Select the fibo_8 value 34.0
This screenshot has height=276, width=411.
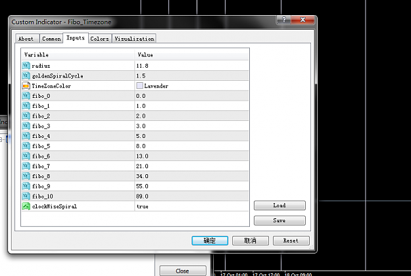click(x=142, y=176)
